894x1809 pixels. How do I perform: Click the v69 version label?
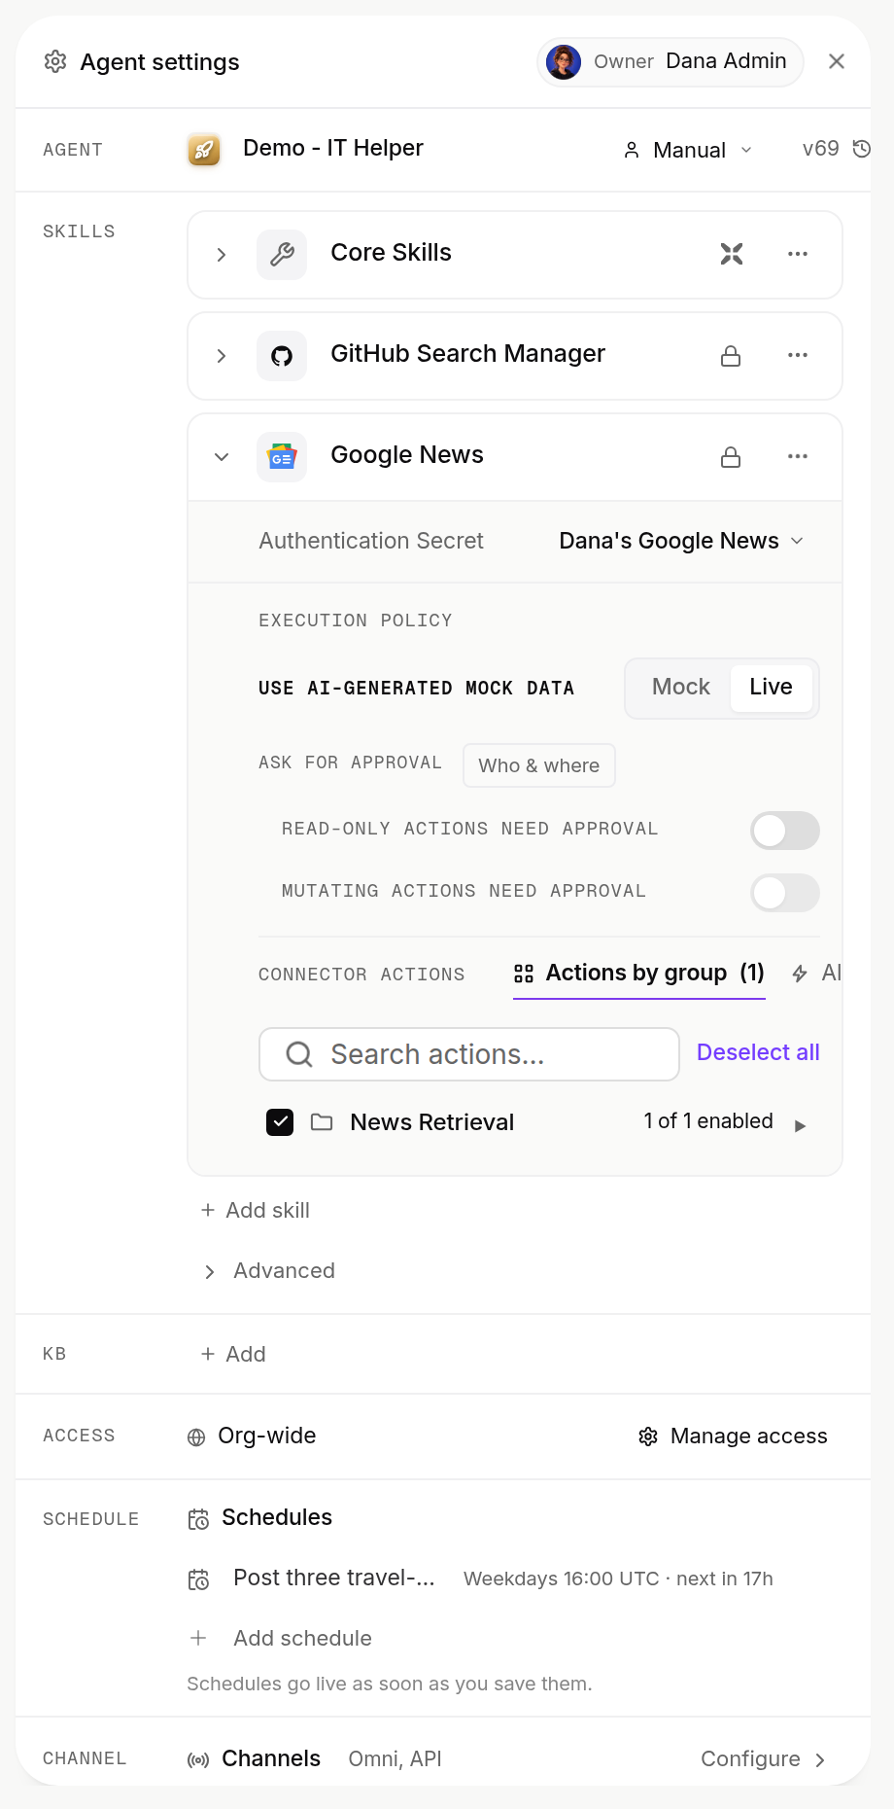(821, 149)
